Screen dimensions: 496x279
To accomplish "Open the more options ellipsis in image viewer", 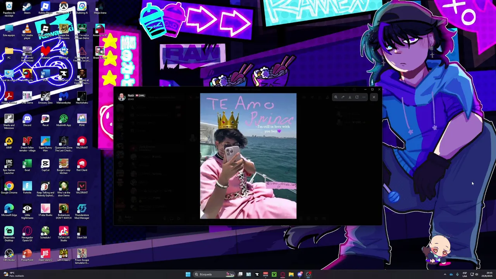I will [x=364, y=97].
